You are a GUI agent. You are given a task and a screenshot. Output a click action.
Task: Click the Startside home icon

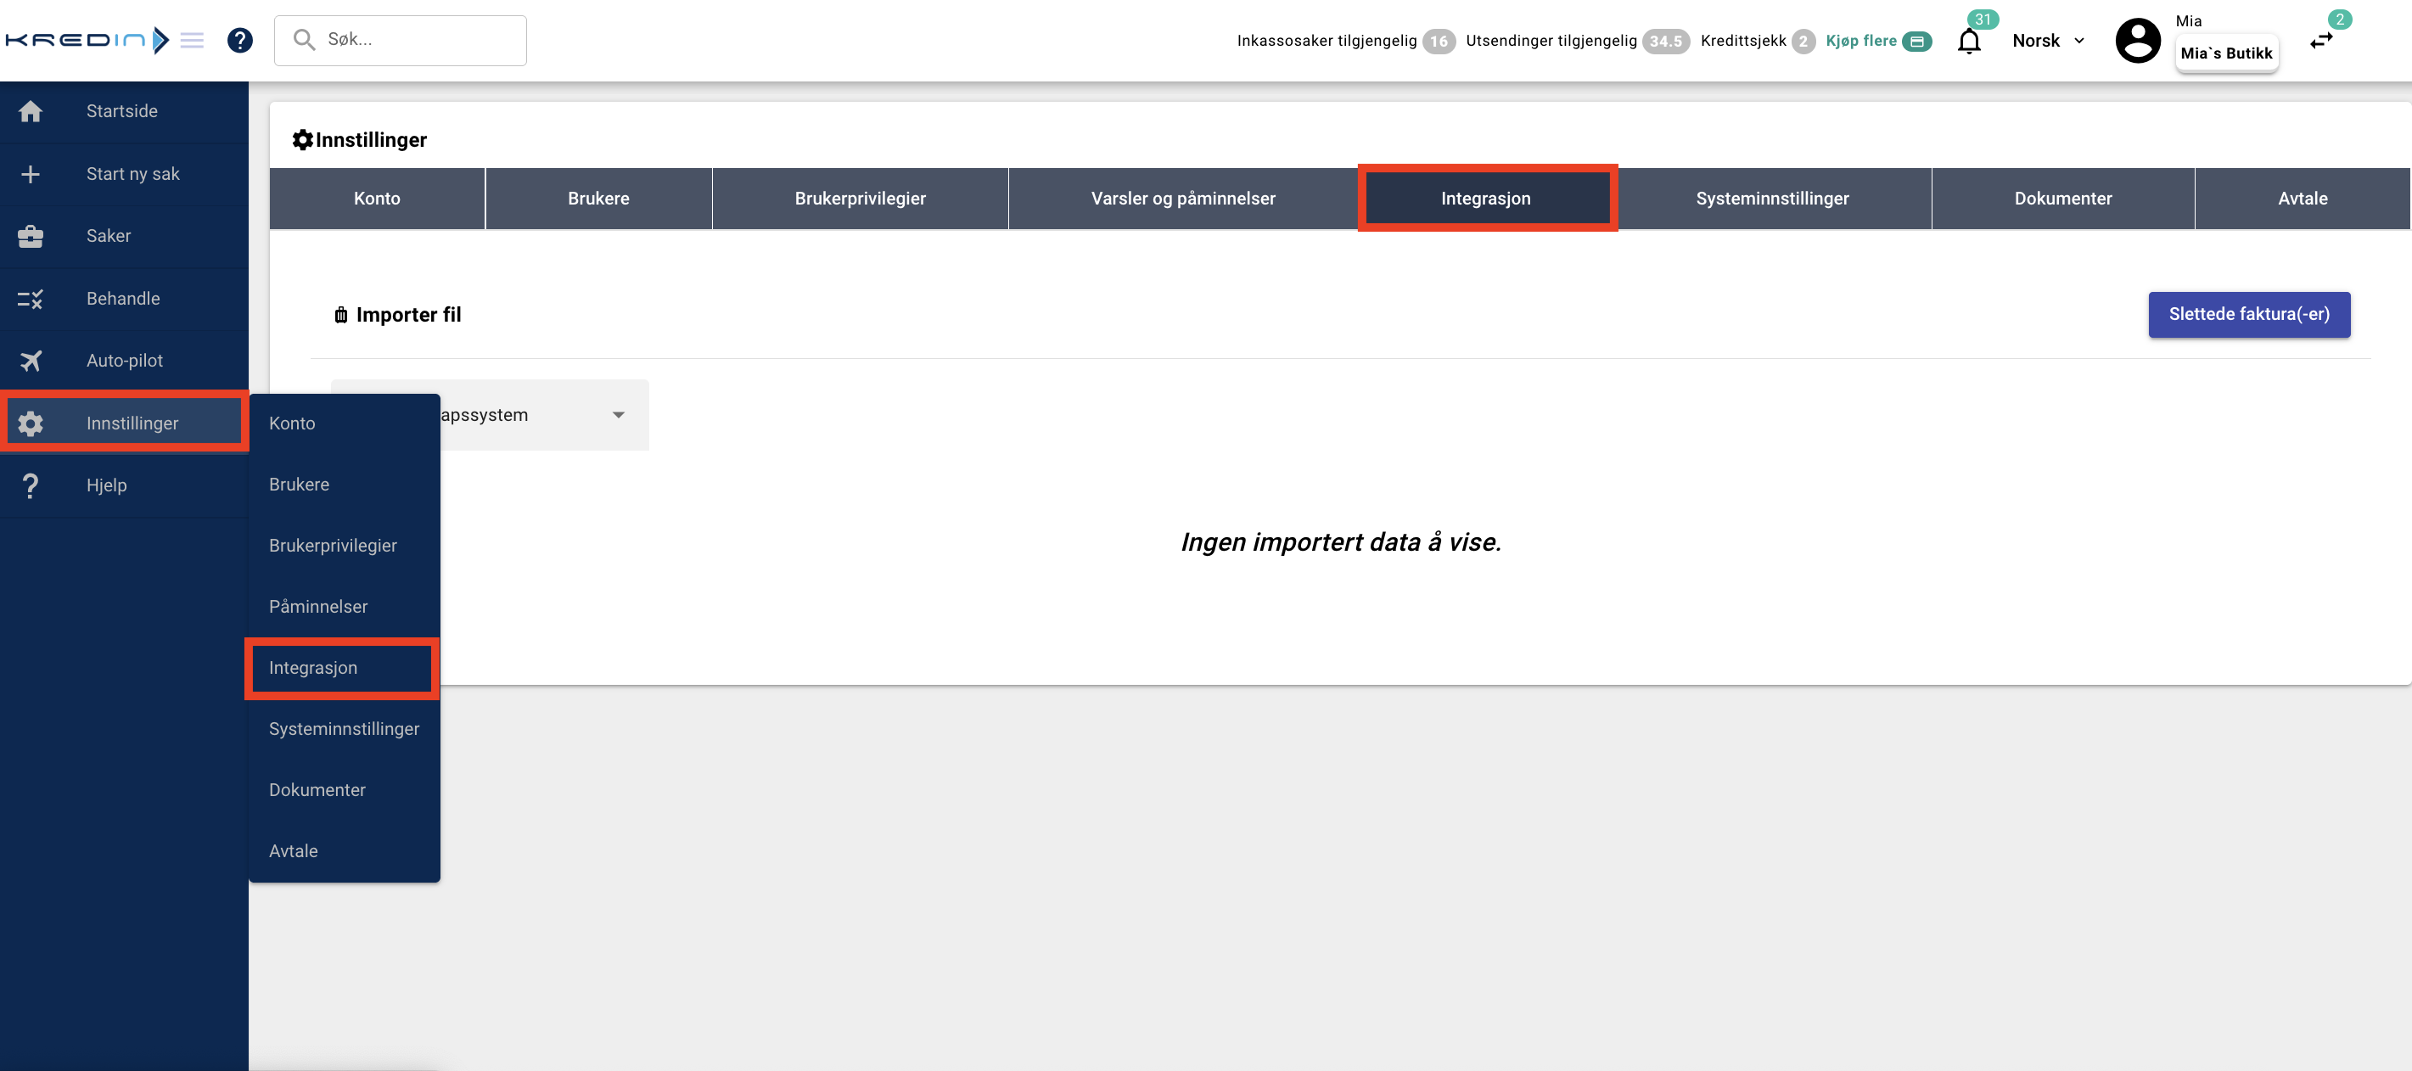click(30, 111)
